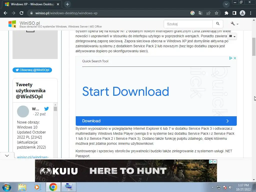Screen dimensions: 256x192
Task: Open Windows Explorer from the taskbar
Action: (x=22, y=187)
